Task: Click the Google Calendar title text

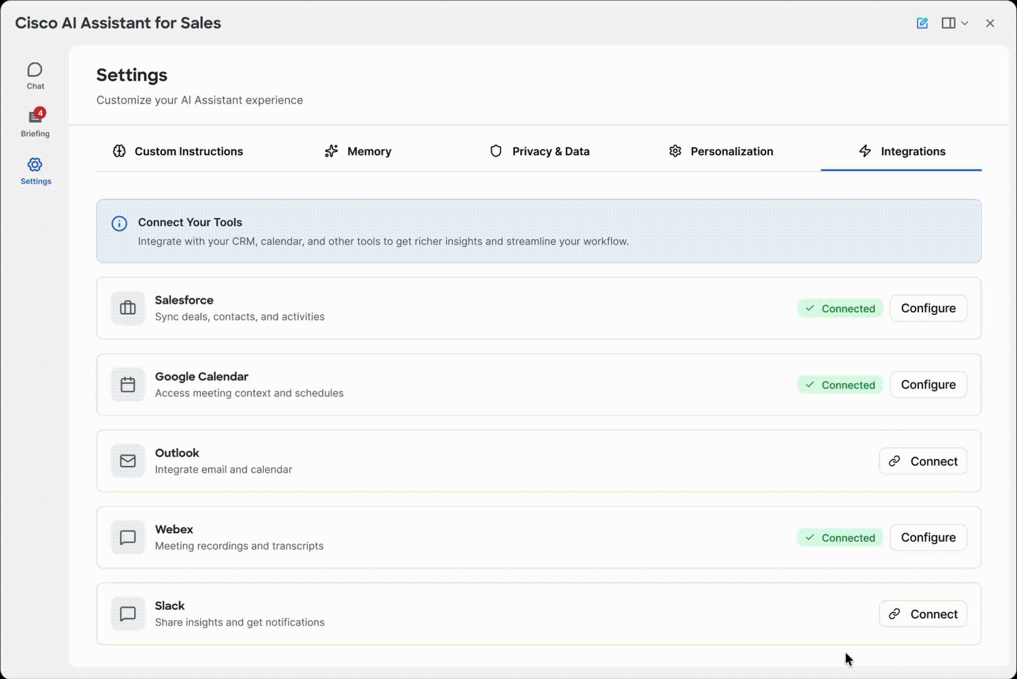Action: pos(202,377)
